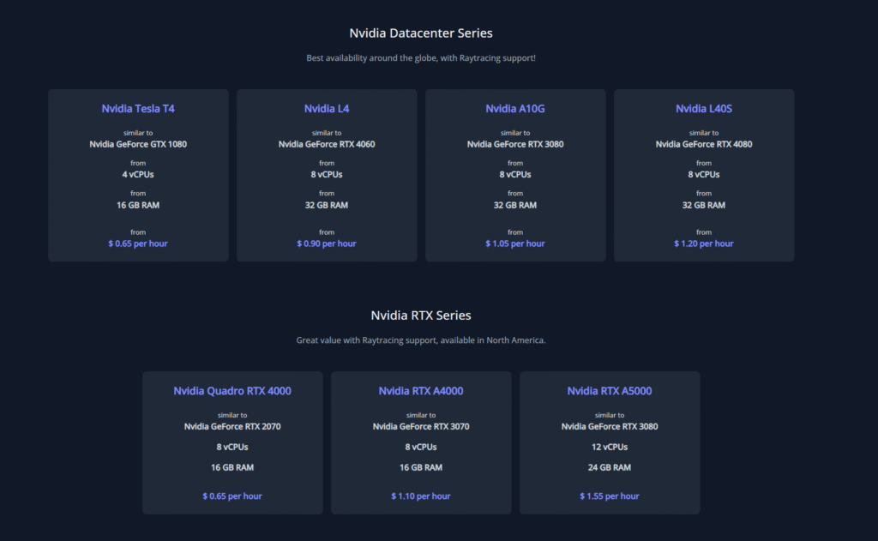Click the $ 0.65 per hour Tesla T4 price
Image resolution: width=878 pixels, height=541 pixels.
click(138, 243)
